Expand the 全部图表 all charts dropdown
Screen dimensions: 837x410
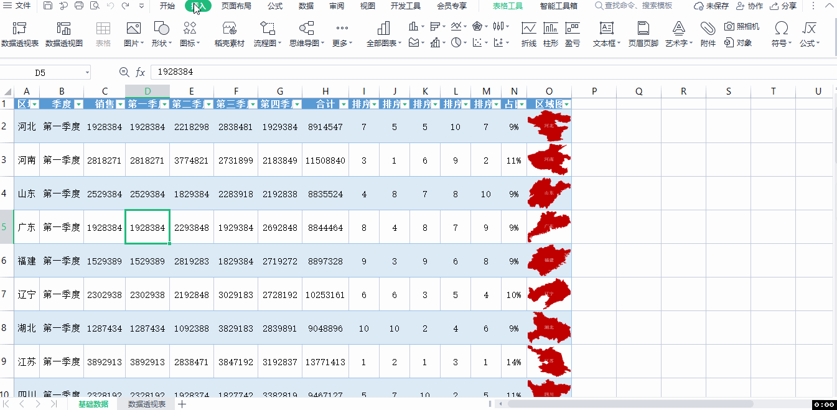point(383,34)
